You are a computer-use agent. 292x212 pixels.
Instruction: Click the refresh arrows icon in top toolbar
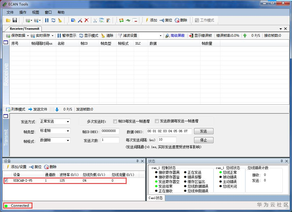coord(53,20)
